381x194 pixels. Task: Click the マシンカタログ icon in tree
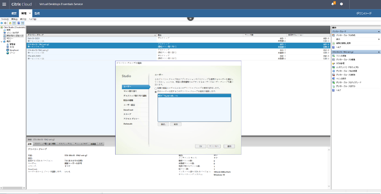tap(5, 33)
